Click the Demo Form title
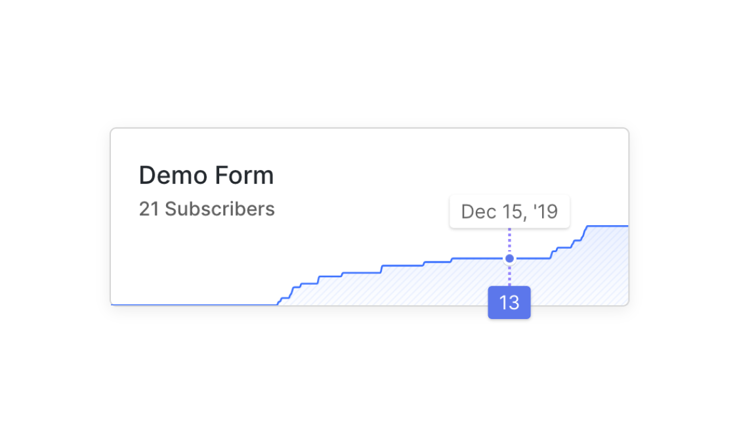This screenshot has width=735, height=445. (206, 175)
